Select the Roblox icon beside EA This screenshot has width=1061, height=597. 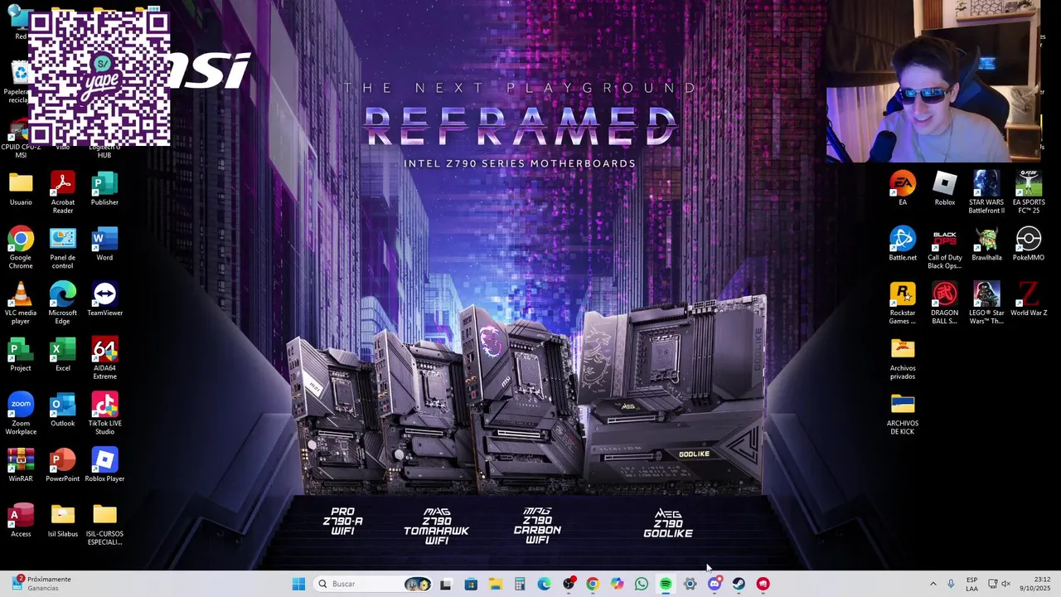pos(945,188)
